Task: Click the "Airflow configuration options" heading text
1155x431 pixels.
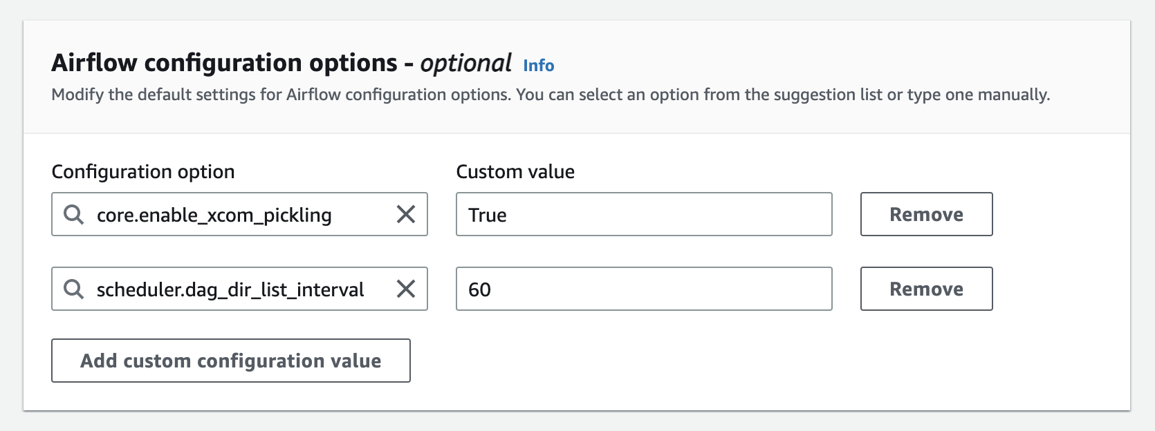Action: point(224,63)
